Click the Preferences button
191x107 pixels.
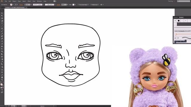coord(94,5)
